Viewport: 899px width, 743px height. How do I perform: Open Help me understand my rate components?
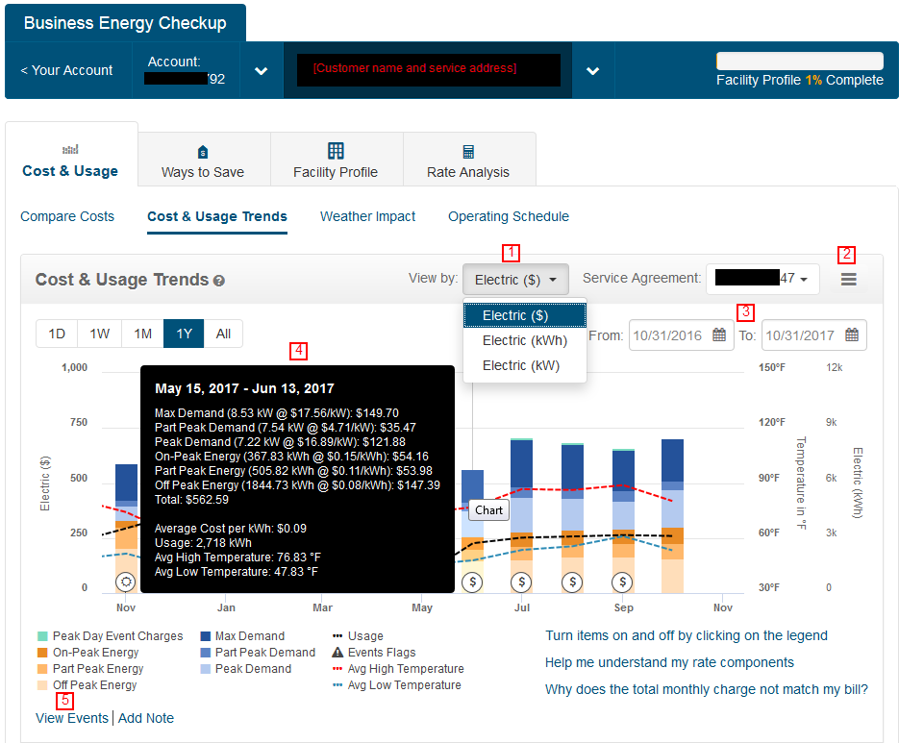tap(669, 662)
